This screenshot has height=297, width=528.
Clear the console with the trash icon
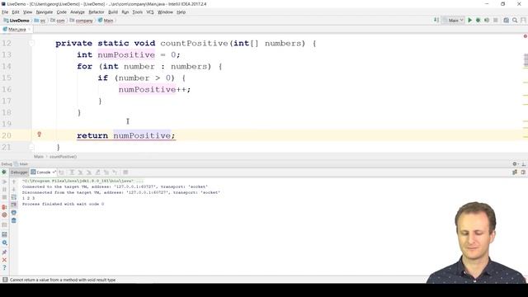pos(14,220)
